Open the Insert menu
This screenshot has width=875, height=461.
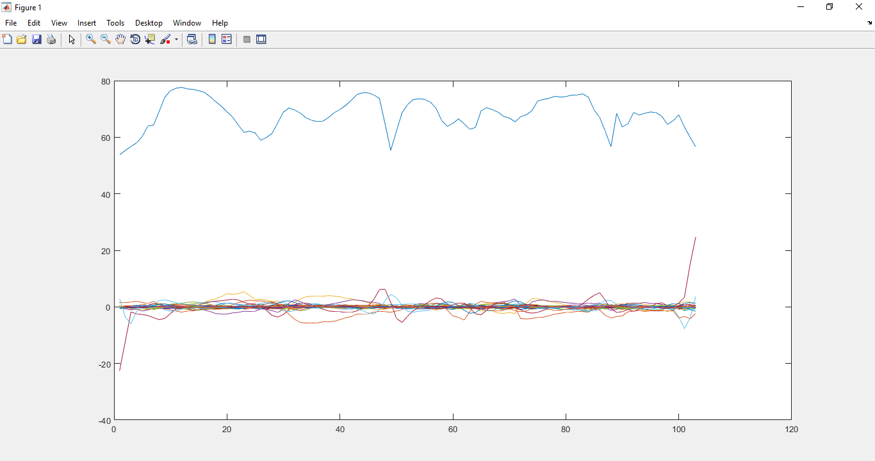click(x=87, y=22)
